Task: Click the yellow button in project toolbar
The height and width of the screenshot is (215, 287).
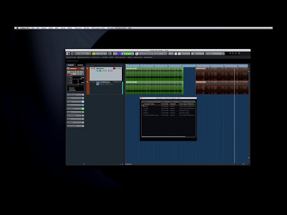Action: [x=93, y=54]
